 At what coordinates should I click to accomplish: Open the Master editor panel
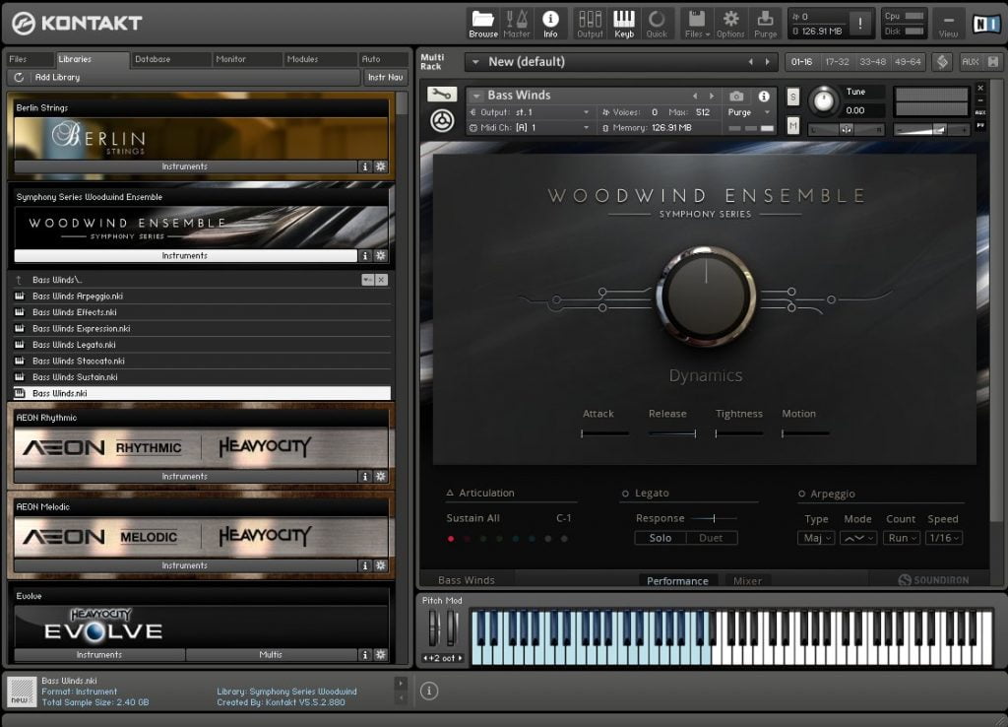tap(516, 24)
